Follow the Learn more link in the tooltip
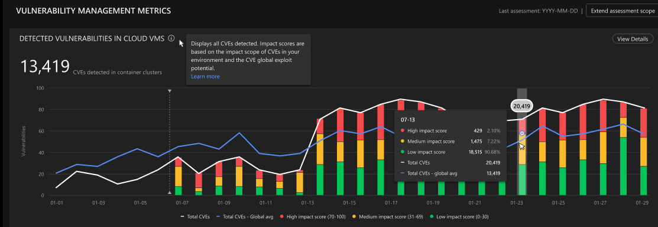Image resolution: width=658 pixels, height=227 pixels. [x=205, y=76]
